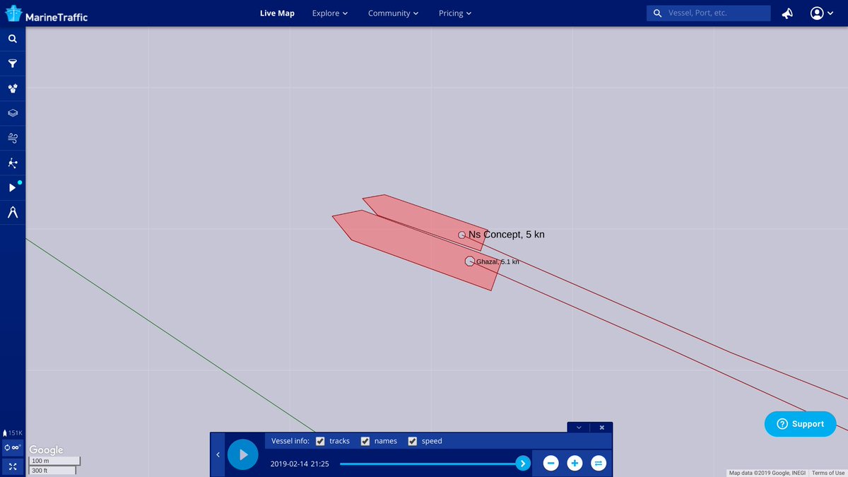Screen dimensions: 848x477
Task: Open the user account dropdown
Action: 822,13
